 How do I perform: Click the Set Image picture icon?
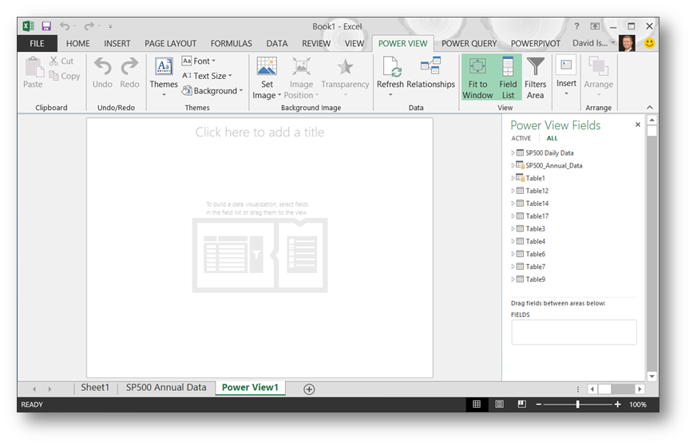click(267, 67)
